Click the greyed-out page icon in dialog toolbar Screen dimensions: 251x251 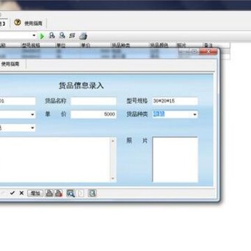tap(81, 193)
